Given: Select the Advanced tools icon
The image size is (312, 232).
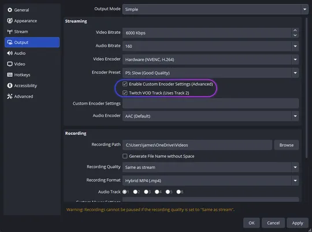Looking at the screenshot, I should tap(10, 96).
